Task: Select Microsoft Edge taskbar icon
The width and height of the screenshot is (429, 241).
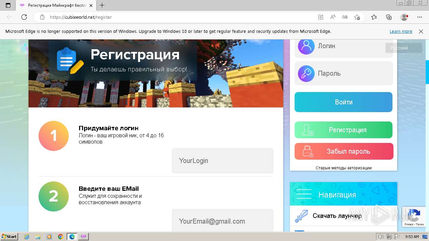Action: pos(72,237)
